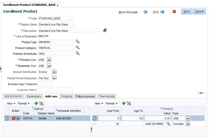Click the Age To column header

pos(132,111)
